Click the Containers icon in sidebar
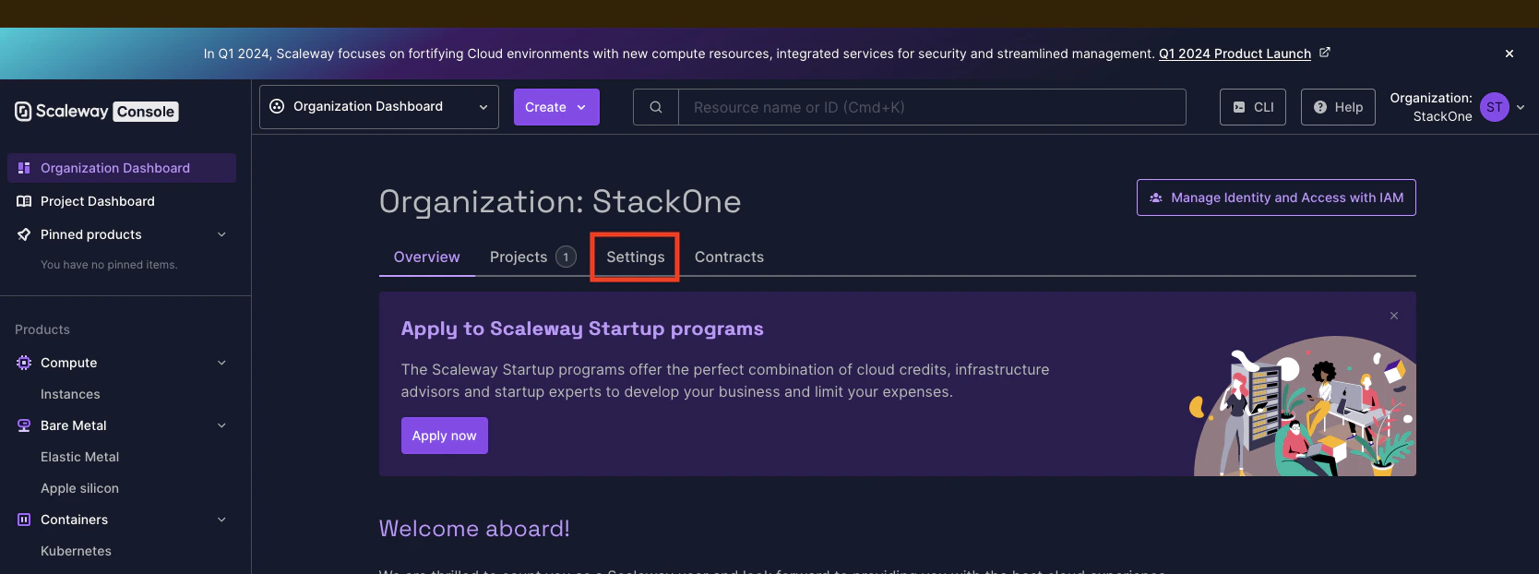The width and height of the screenshot is (1539, 574). tap(24, 520)
